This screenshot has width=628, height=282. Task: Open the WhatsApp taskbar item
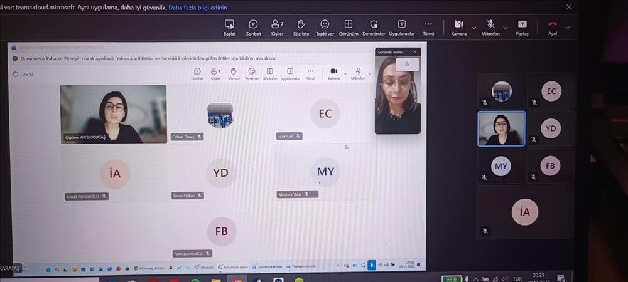point(204,266)
